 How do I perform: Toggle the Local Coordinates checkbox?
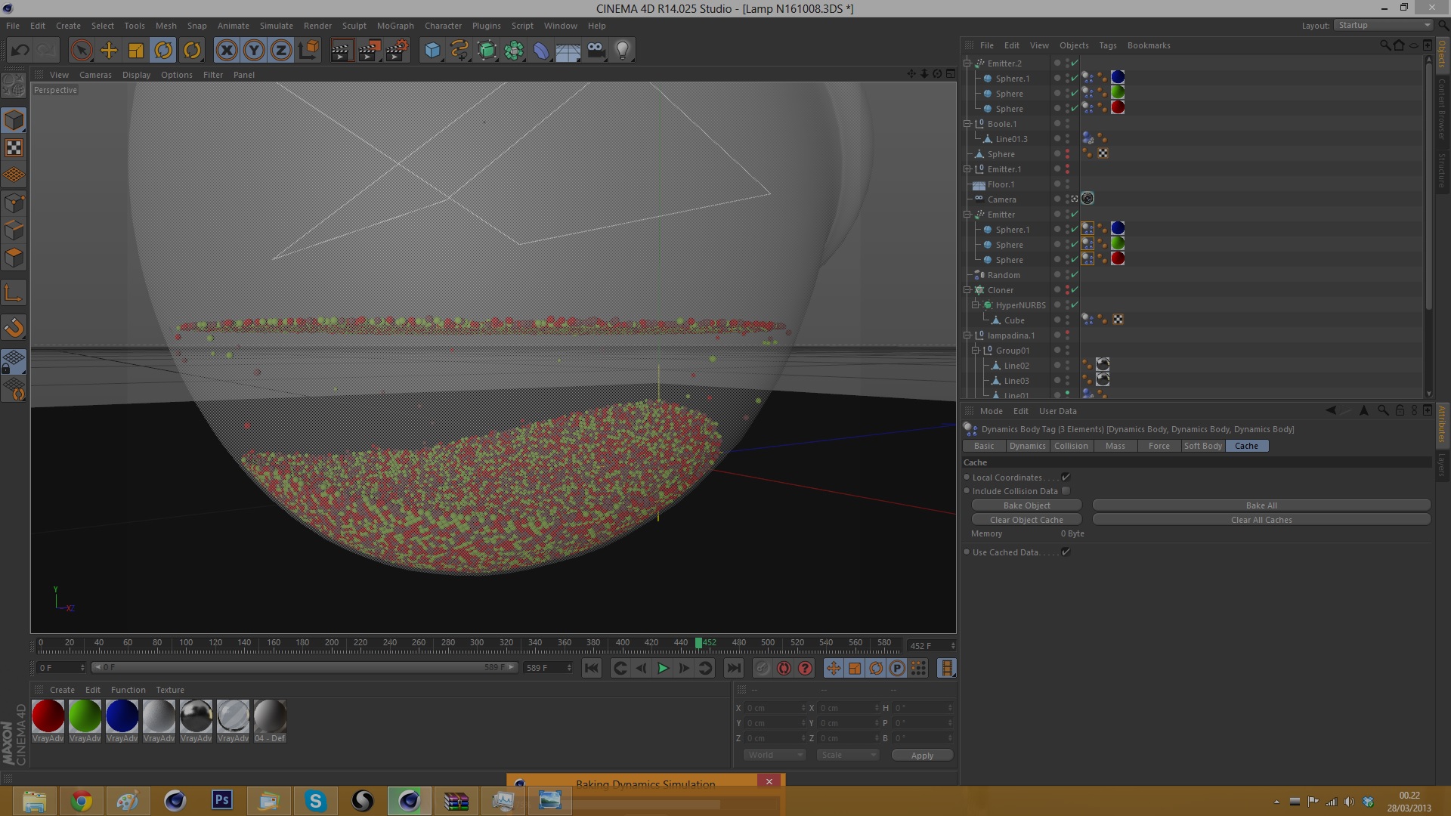coord(1066,478)
